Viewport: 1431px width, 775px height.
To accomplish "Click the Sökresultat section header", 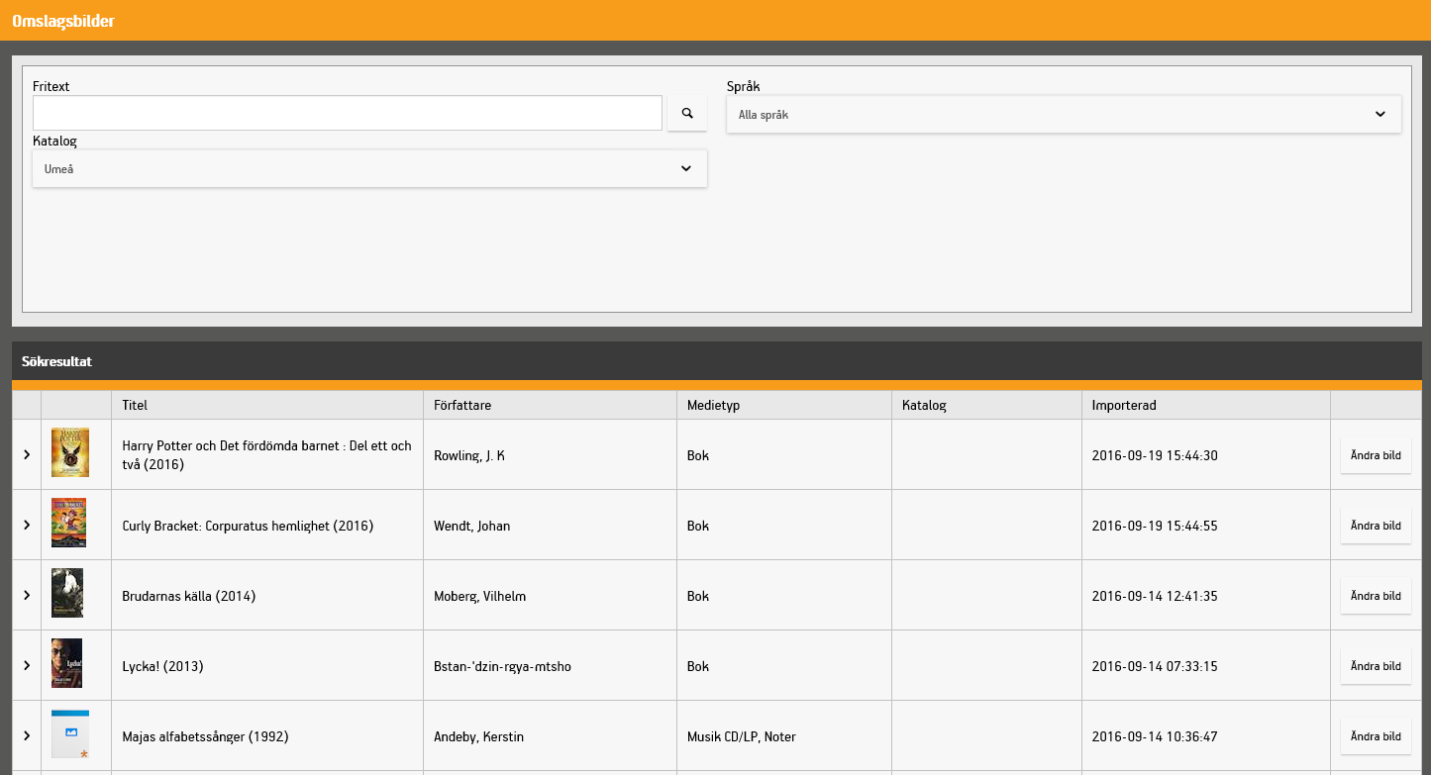I will coord(56,361).
